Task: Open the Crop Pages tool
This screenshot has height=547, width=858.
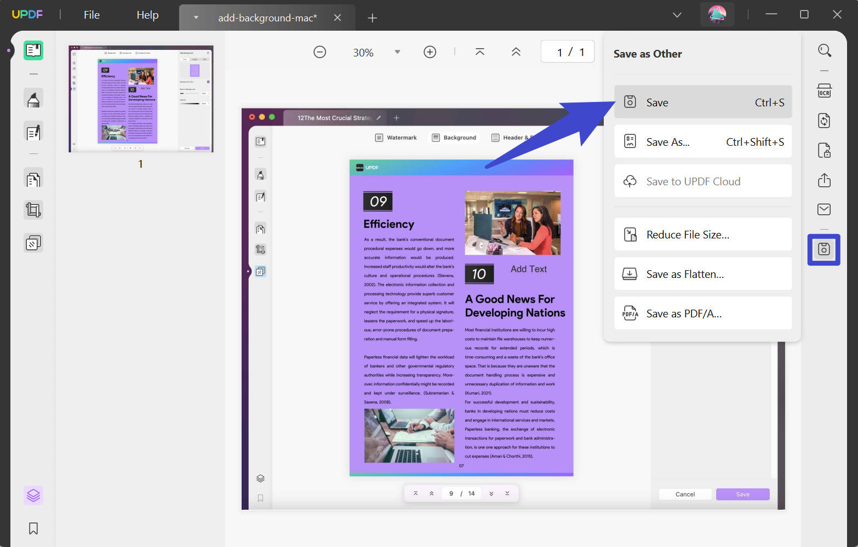Action: coord(33,209)
